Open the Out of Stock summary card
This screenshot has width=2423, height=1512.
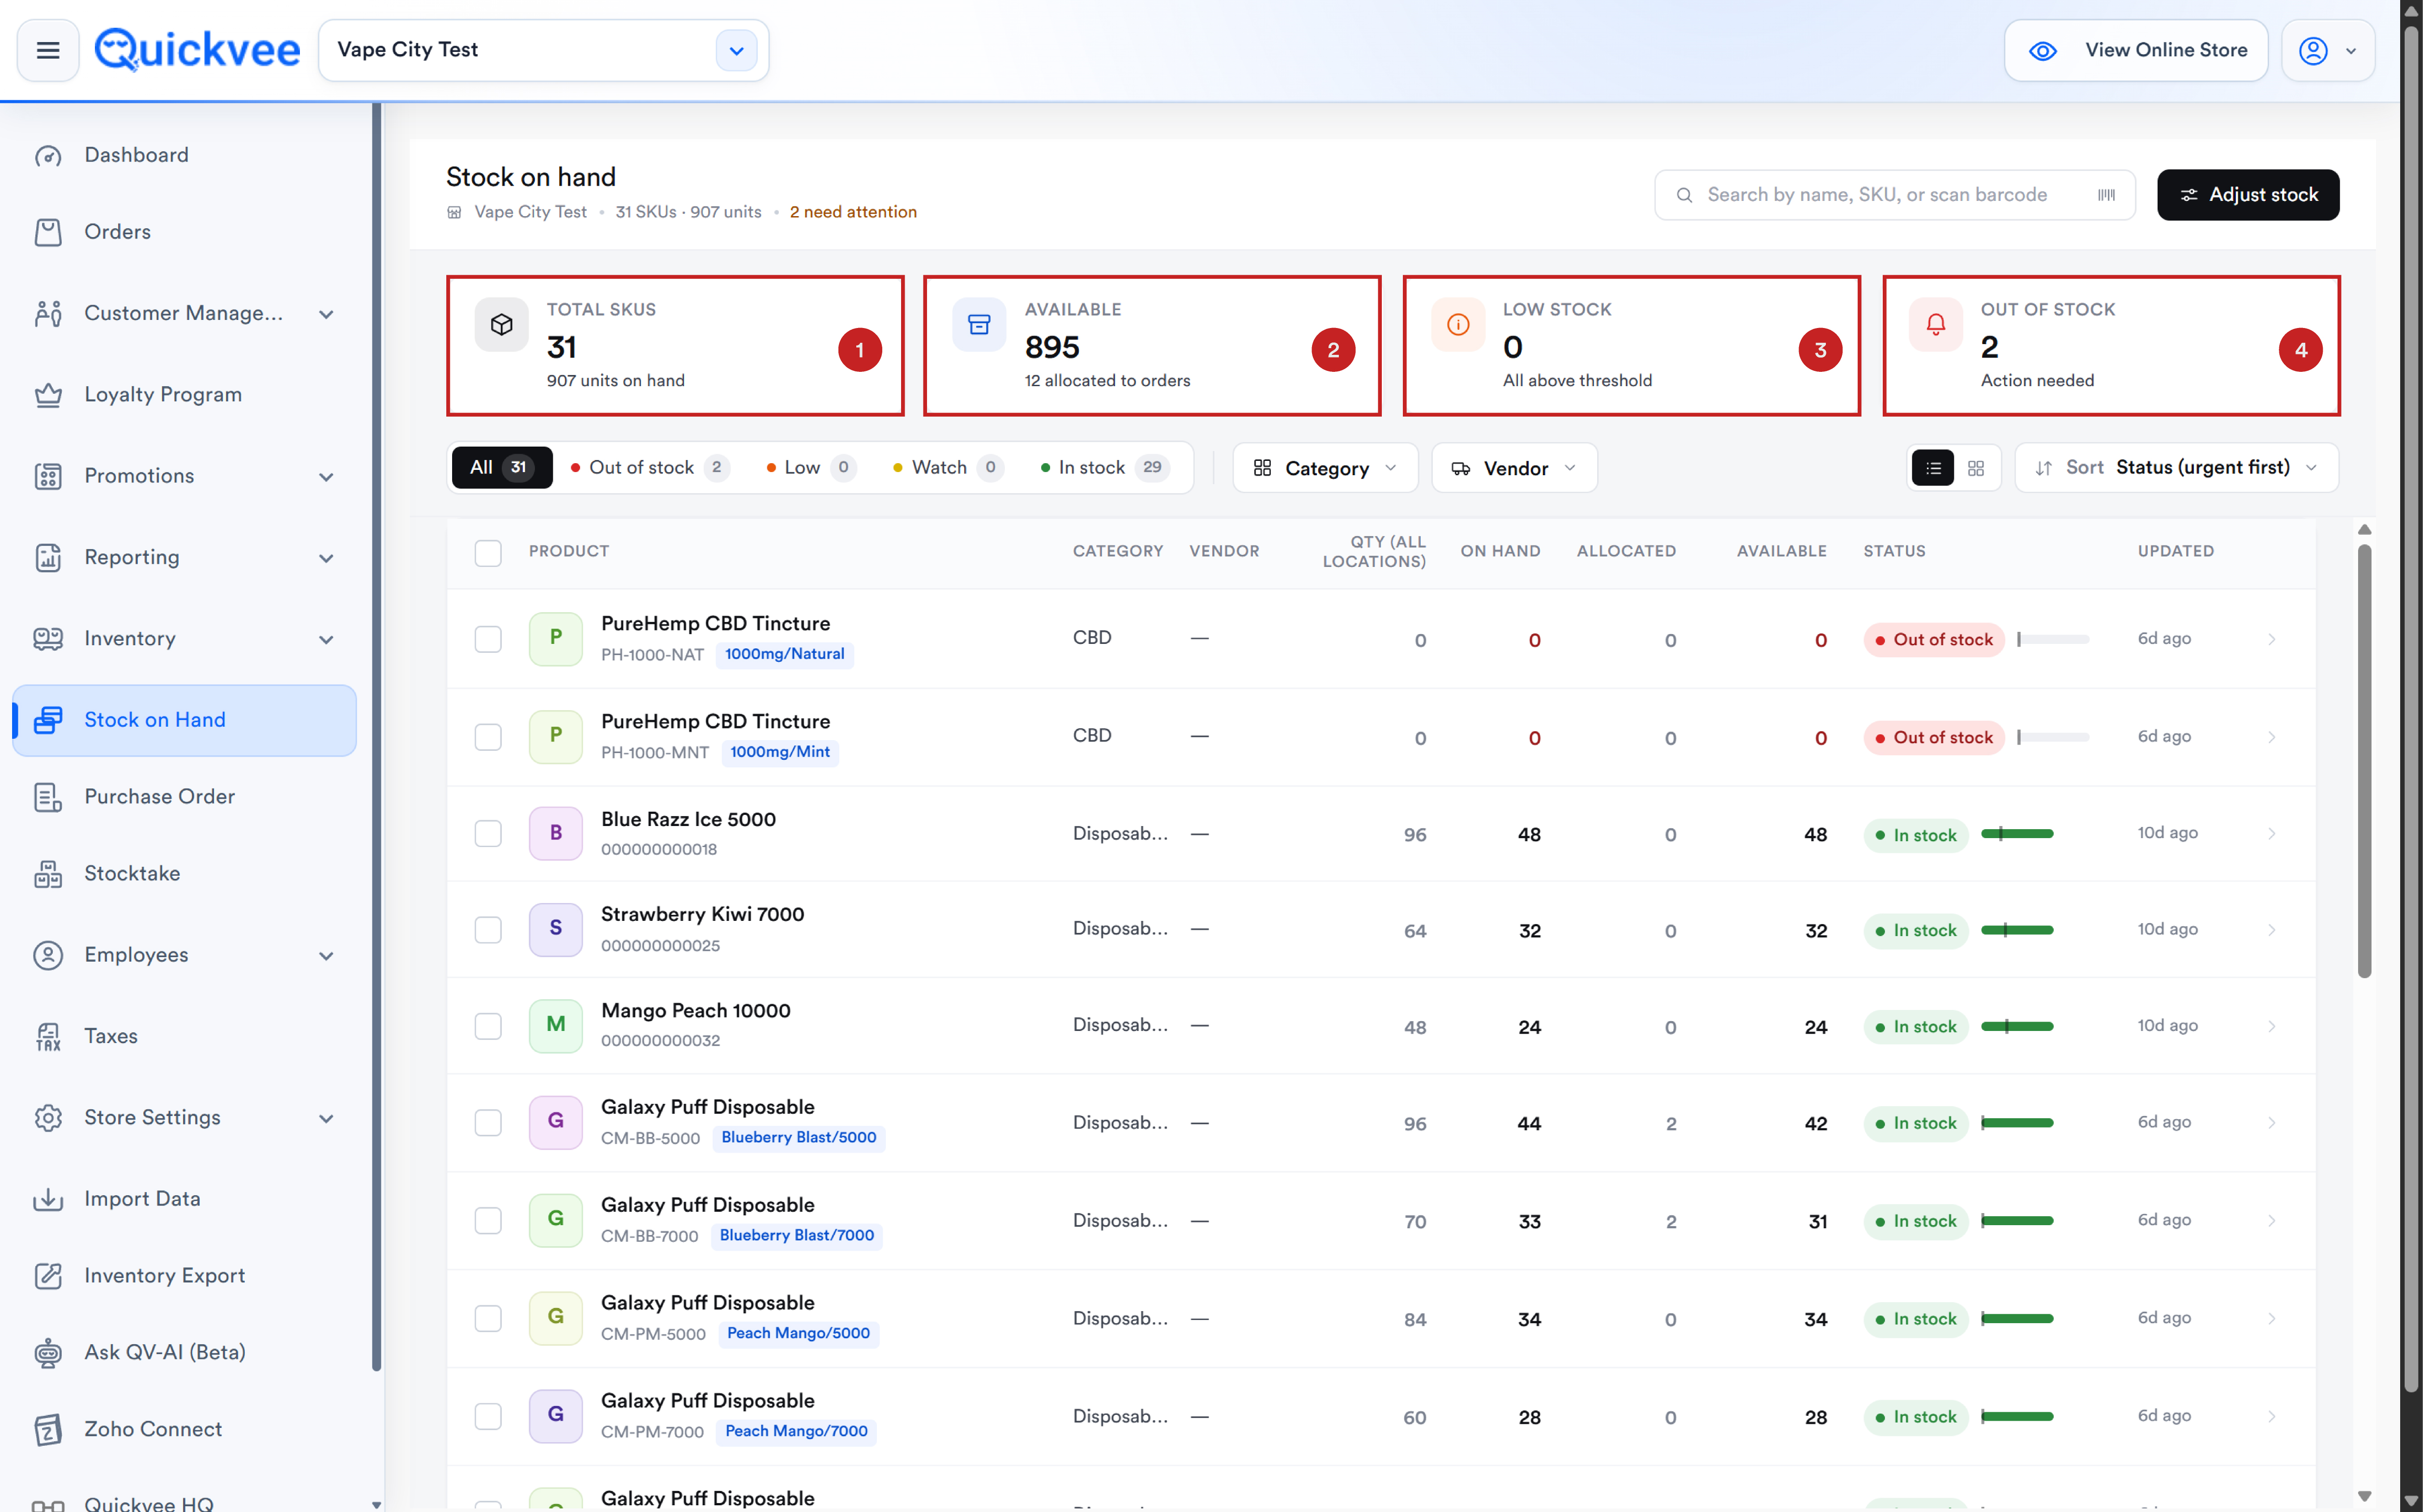(x=2111, y=346)
